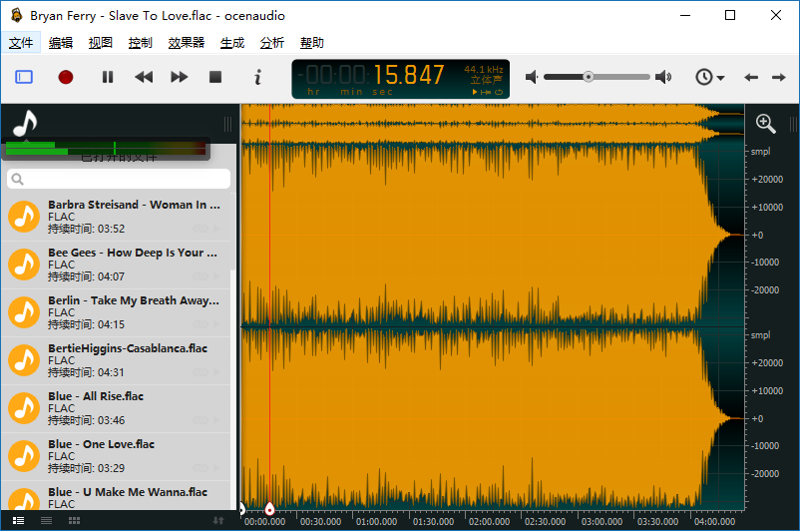This screenshot has width=800, height=531.
Task: Click the orange note thumbnail for Berlin
Action: click(x=24, y=312)
